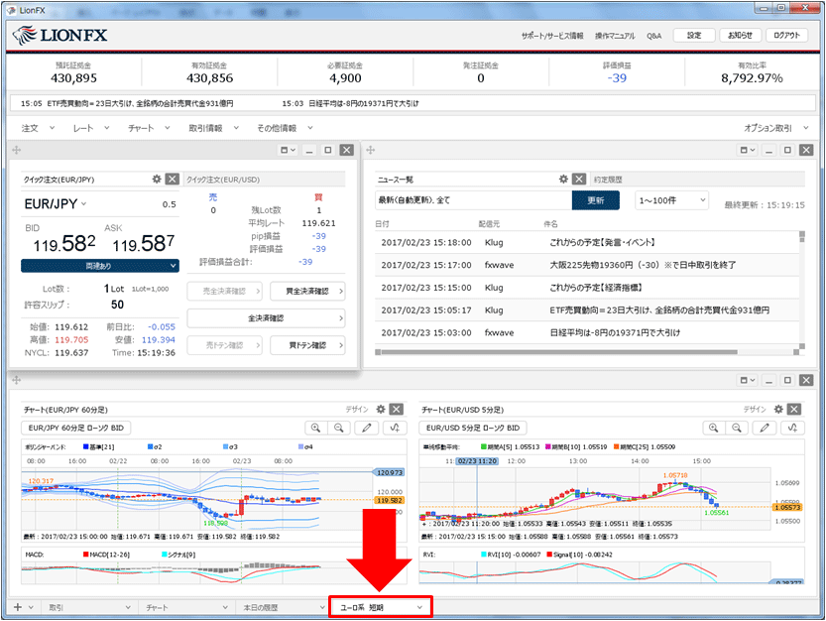The height and width of the screenshot is (621, 826).
Task: Maximize the chart panel
Action: tap(787, 380)
